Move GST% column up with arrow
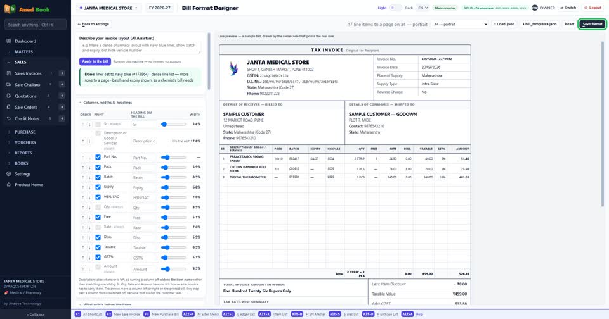The height and width of the screenshot is (319, 609). (83, 258)
